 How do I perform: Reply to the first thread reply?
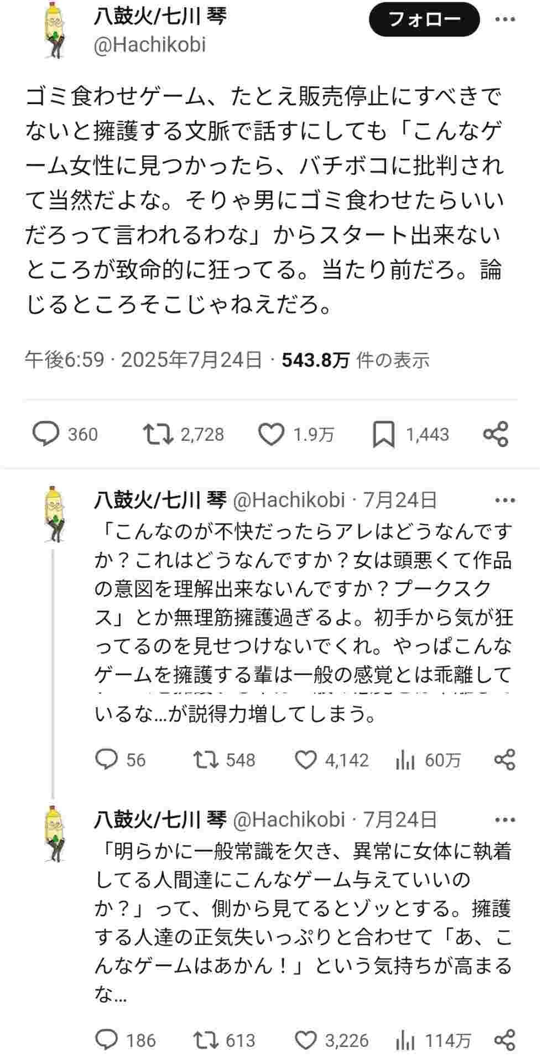point(106,760)
